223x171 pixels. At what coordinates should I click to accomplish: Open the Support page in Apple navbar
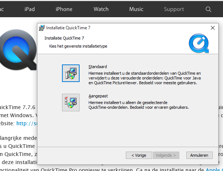[174, 10]
